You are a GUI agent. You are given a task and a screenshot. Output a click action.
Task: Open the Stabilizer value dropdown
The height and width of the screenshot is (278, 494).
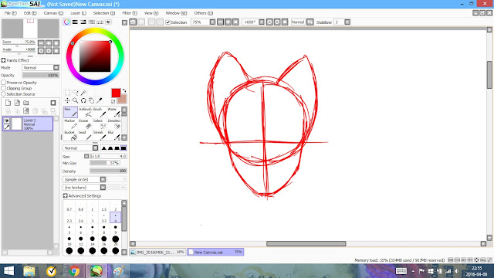tap(347, 22)
